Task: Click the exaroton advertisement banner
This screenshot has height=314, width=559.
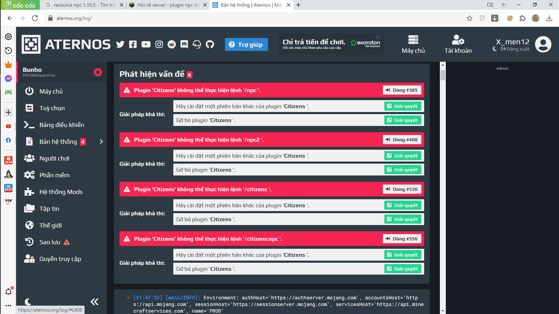Action: click(x=331, y=44)
